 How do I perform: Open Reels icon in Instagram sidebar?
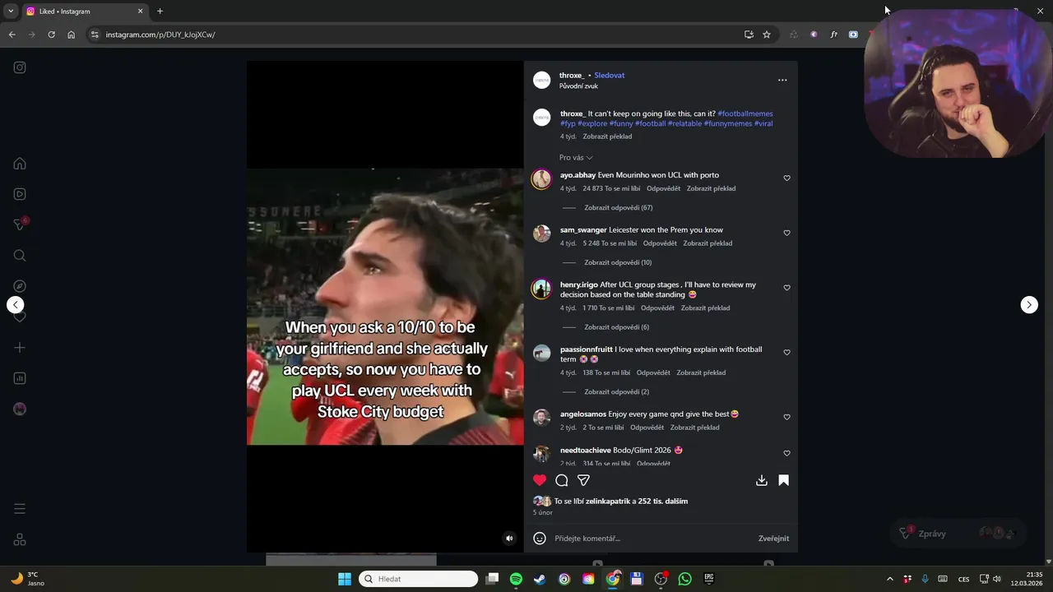(20, 194)
